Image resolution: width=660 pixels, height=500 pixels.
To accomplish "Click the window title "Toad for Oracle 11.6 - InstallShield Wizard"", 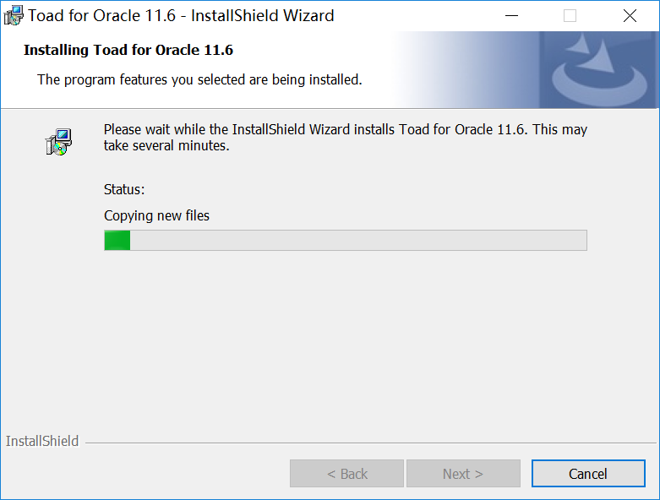I will click(x=181, y=16).
